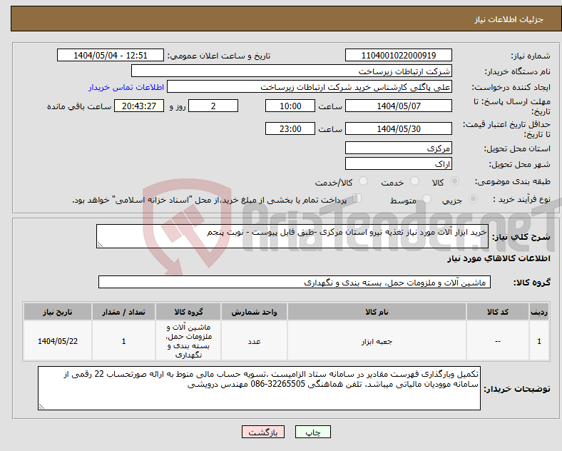Click the طبقه بندی موضوعی label
The width and height of the screenshot is (562, 451).
(513, 182)
